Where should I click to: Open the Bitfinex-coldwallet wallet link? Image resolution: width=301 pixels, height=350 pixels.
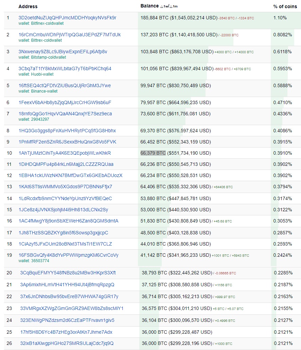click(41, 23)
